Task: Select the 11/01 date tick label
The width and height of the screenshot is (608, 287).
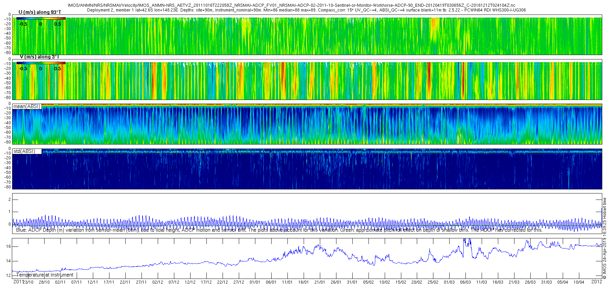Action: pyautogui.click(x=287, y=282)
